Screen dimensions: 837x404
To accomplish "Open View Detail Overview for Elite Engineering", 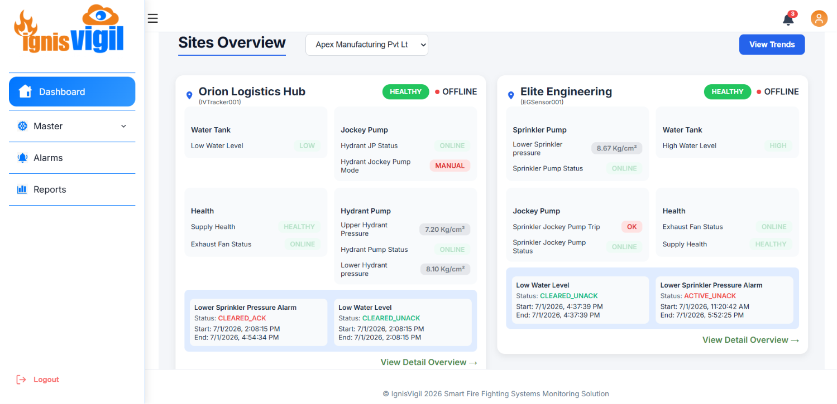I will coord(750,340).
